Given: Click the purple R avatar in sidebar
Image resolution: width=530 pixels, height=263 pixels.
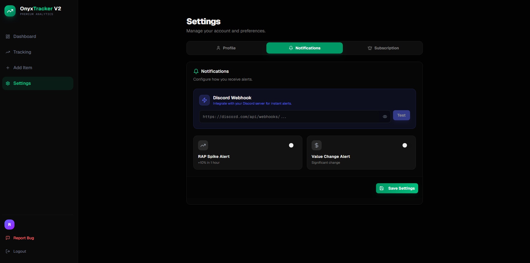Looking at the screenshot, I should (x=9, y=224).
